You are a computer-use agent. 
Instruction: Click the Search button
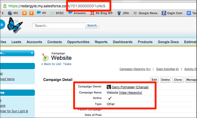click(92, 26)
